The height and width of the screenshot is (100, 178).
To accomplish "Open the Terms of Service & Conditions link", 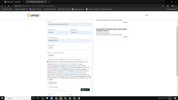I will [x=67, y=64].
